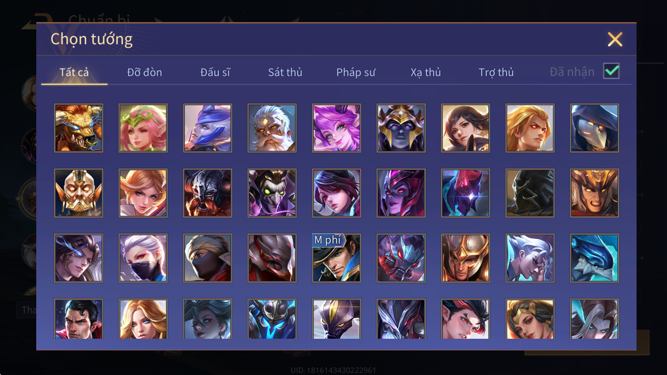Switch to the 'Đỡ đòn' tab
The image size is (667, 375).
pos(144,72)
